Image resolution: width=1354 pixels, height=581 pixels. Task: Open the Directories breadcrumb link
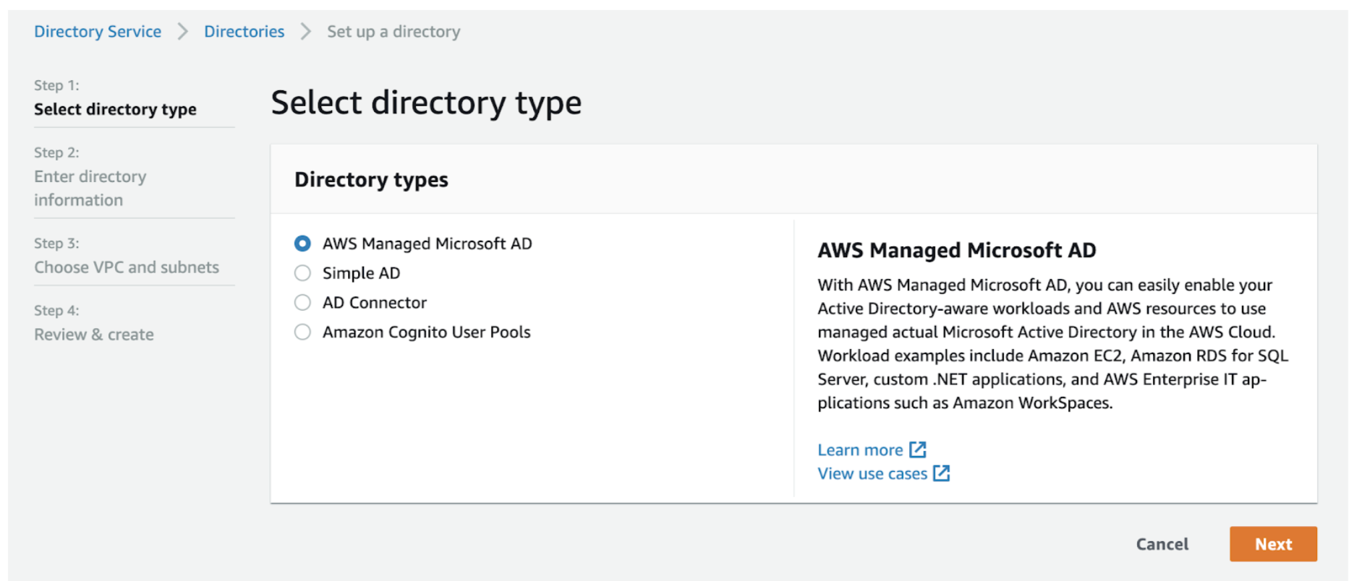coord(244,32)
